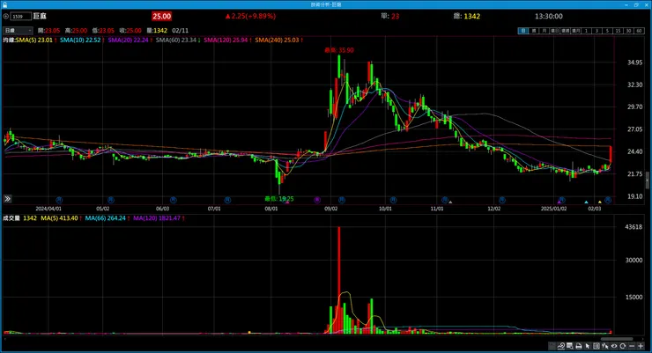Click the 成交量 volume panel title
Viewport: 652px width, 353px height.
11,218
